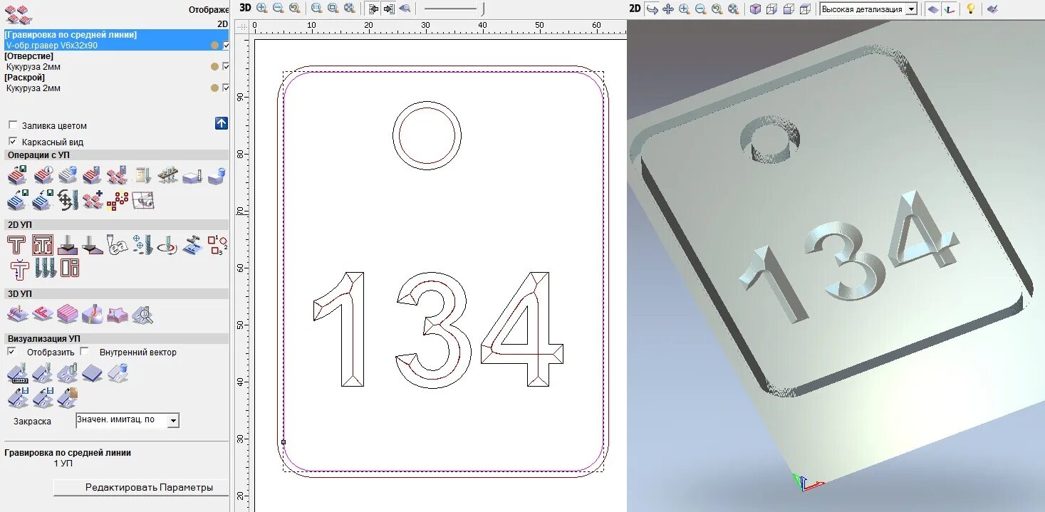Viewport: 1045px width, 512px height.
Task: Click the pan arrows icon in 3D view toolbar
Action: click(x=667, y=9)
